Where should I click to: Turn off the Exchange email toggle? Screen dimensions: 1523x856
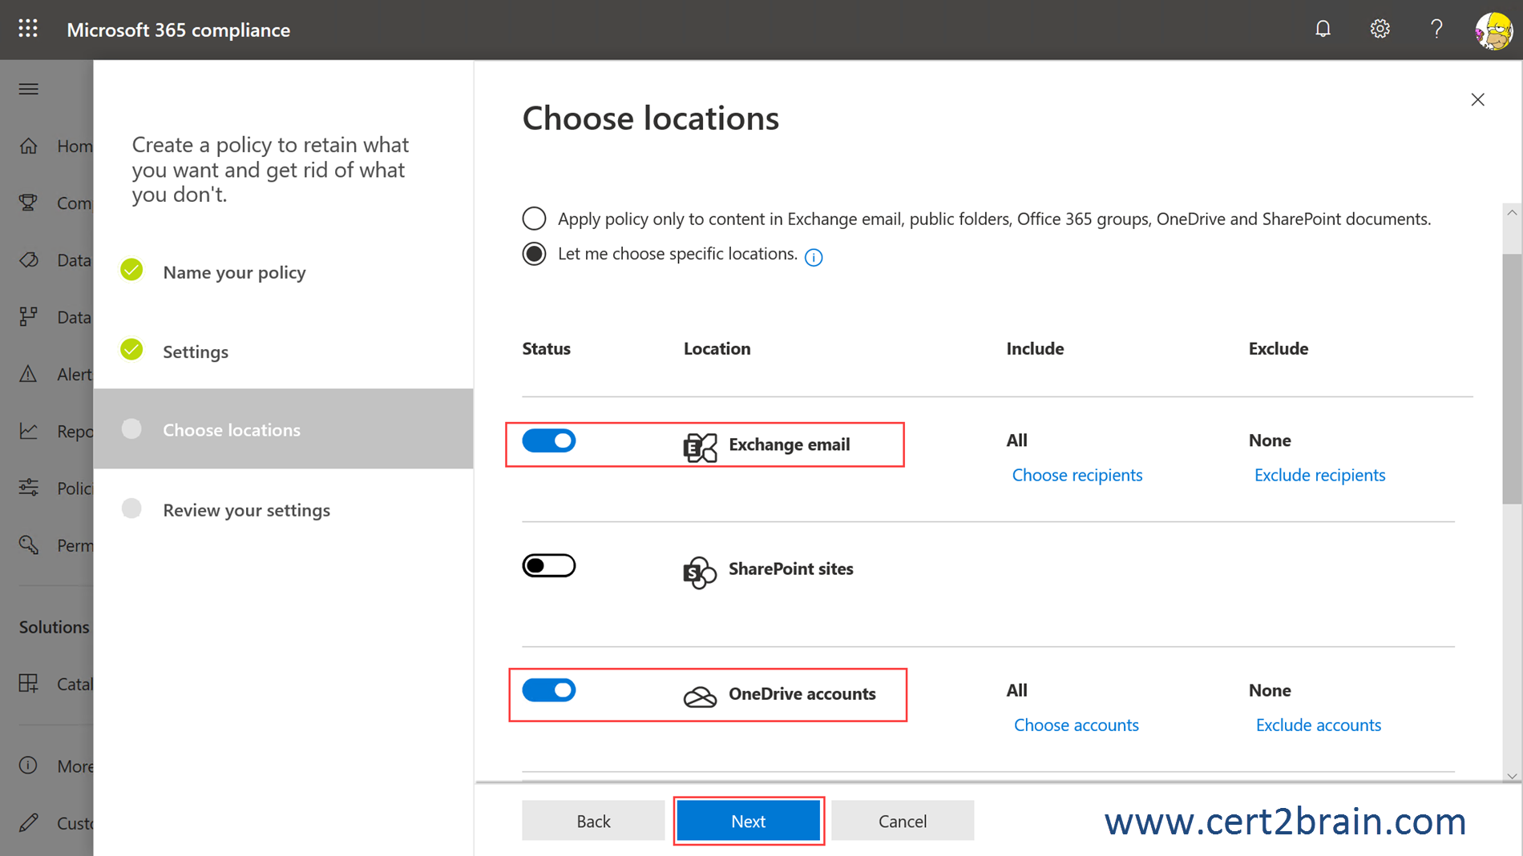tap(549, 440)
